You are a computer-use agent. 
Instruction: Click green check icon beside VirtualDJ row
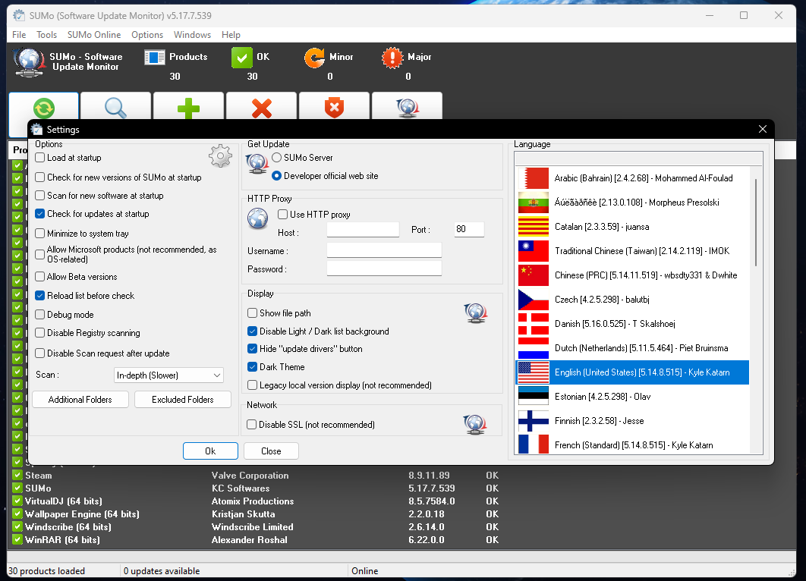point(17,501)
